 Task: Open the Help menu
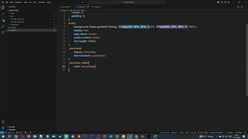48,2
